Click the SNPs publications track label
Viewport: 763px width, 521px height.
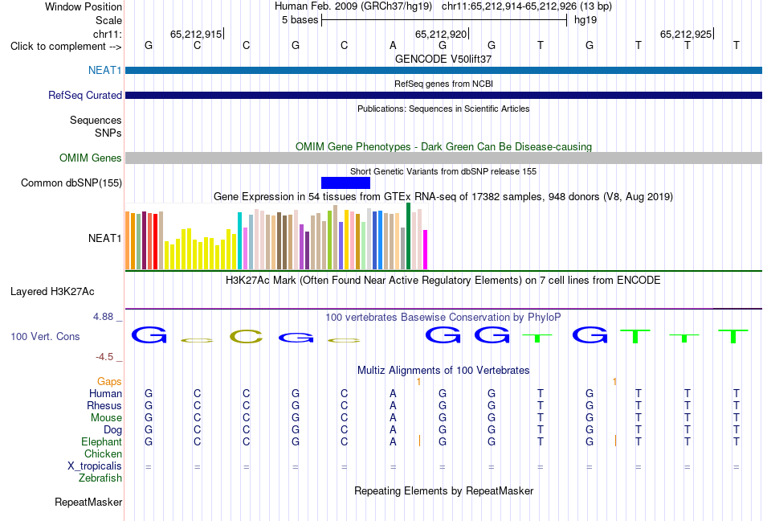coord(108,133)
